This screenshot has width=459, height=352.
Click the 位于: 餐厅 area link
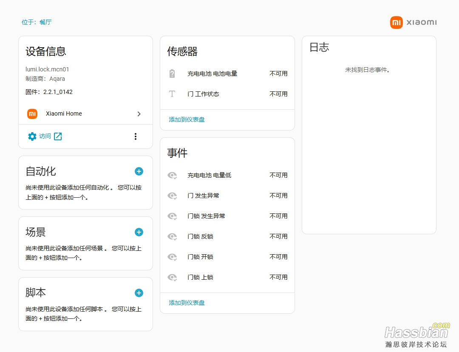click(37, 22)
